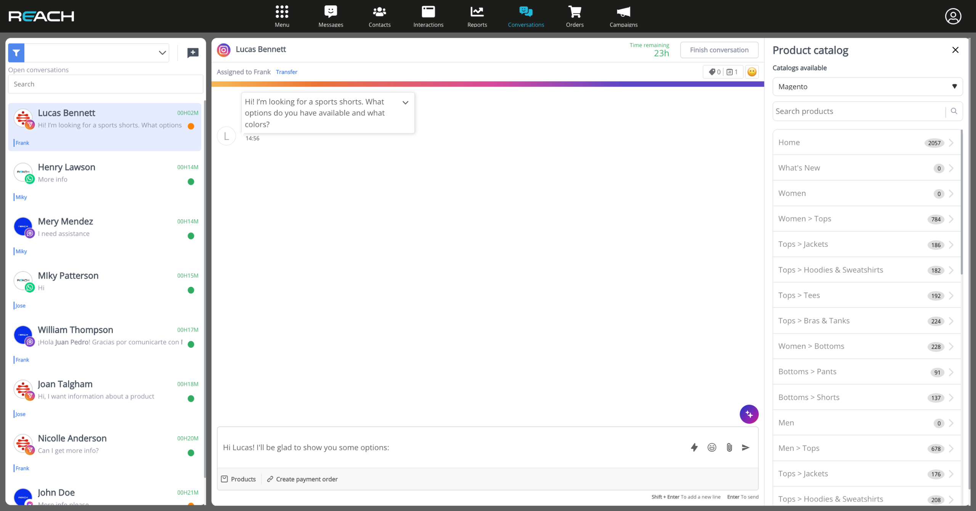The height and width of the screenshot is (511, 976).
Task: Attach a file with the paperclip icon
Action: click(x=729, y=447)
